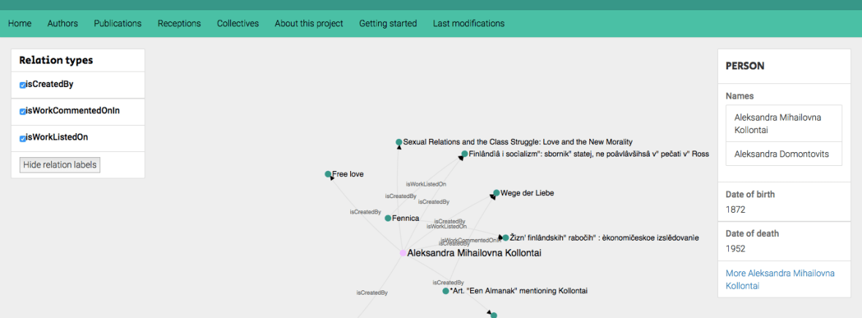Select the Sexual Relations and Class Struggle node
Viewport: 862px width, 318px height.
(x=399, y=142)
